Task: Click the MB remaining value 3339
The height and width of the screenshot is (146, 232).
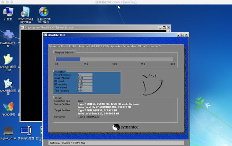Action: (x=85, y=84)
